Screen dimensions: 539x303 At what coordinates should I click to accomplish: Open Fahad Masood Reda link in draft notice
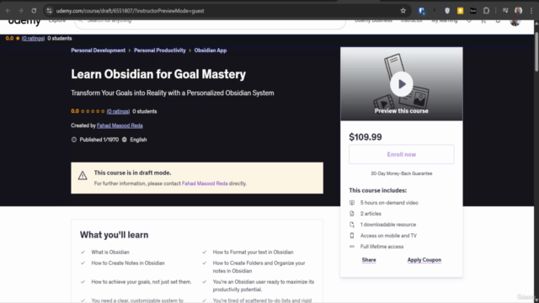[x=205, y=183]
